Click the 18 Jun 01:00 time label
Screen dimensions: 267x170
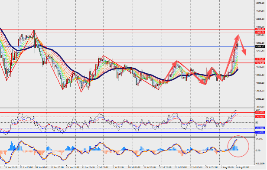coord(42,167)
